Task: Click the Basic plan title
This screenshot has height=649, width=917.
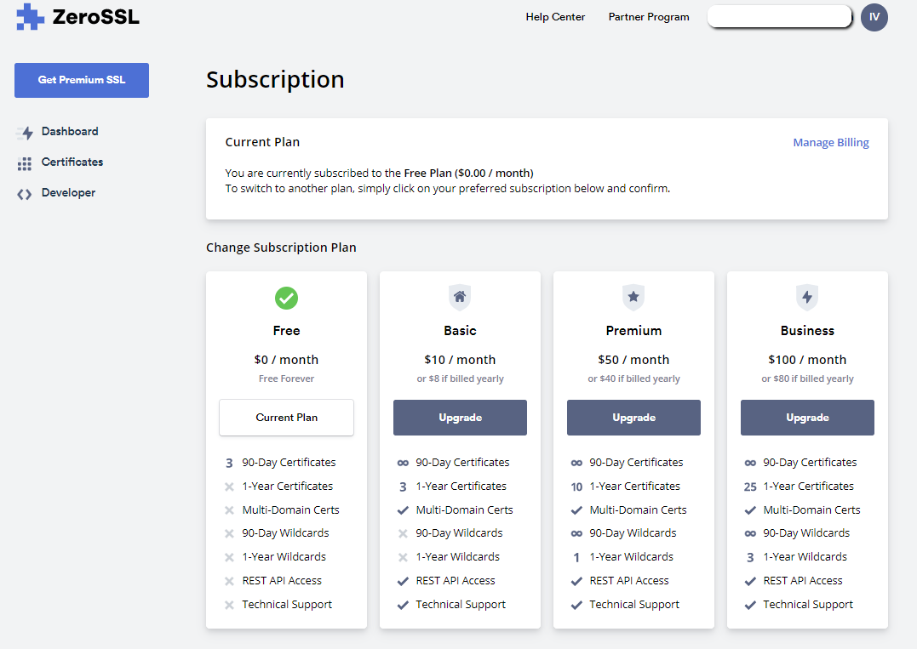Action: (x=461, y=331)
